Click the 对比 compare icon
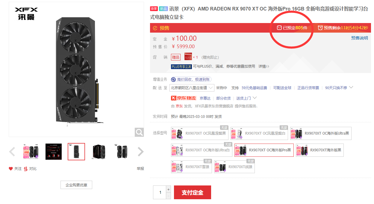374x204 pixels. coord(26,169)
